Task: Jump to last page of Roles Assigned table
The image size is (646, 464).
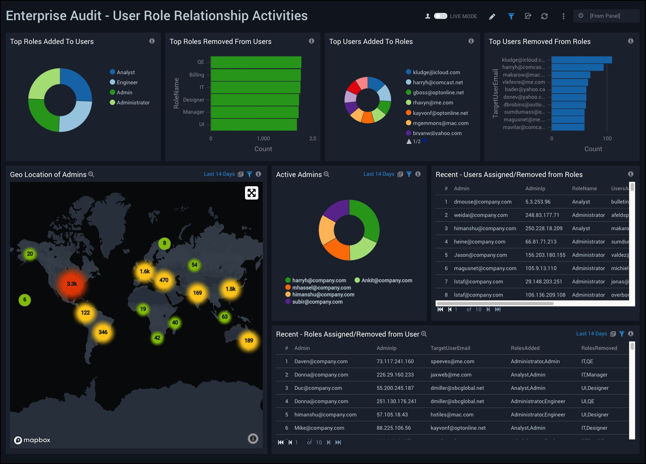Action: click(x=338, y=443)
